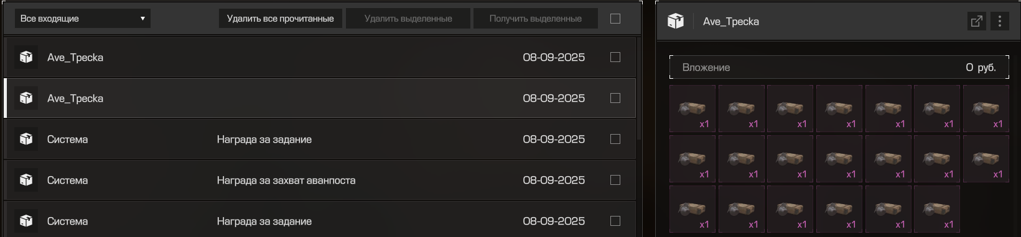The image size is (1021, 237).
Task: Open the Награда за захват аванпоста message
Action: (x=320, y=180)
